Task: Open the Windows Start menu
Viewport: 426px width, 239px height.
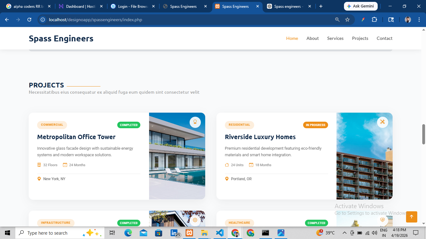Action: point(7,233)
